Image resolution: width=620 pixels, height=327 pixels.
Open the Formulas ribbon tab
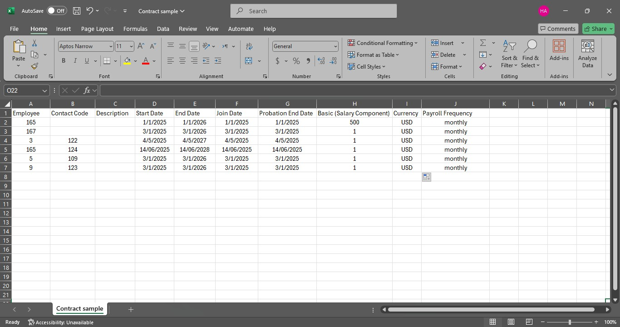[135, 29]
